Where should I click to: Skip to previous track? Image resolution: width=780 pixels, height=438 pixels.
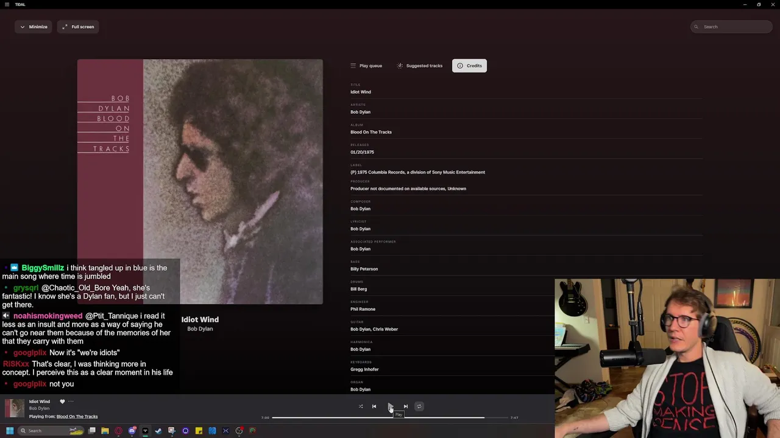click(374, 406)
